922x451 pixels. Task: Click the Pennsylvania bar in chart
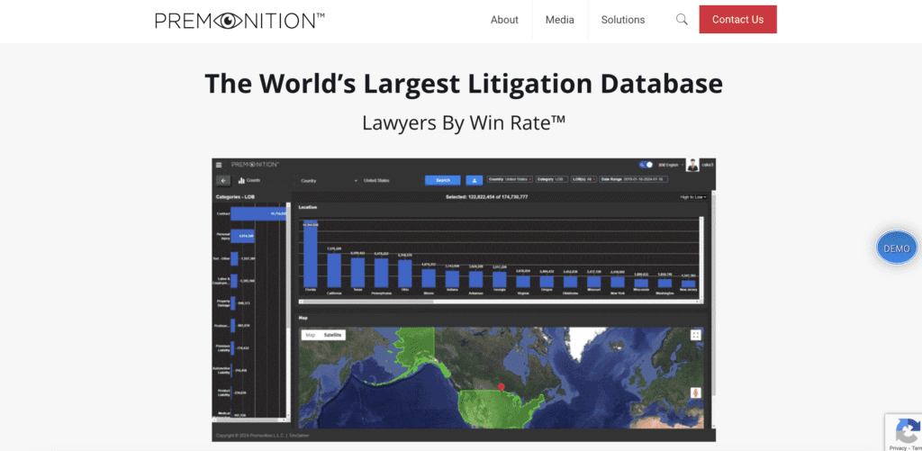(x=381, y=273)
